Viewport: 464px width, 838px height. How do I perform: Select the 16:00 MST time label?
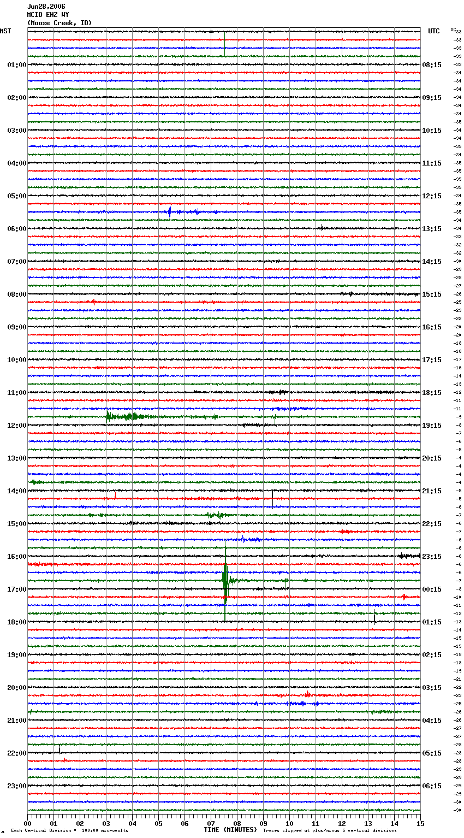click(x=17, y=557)
